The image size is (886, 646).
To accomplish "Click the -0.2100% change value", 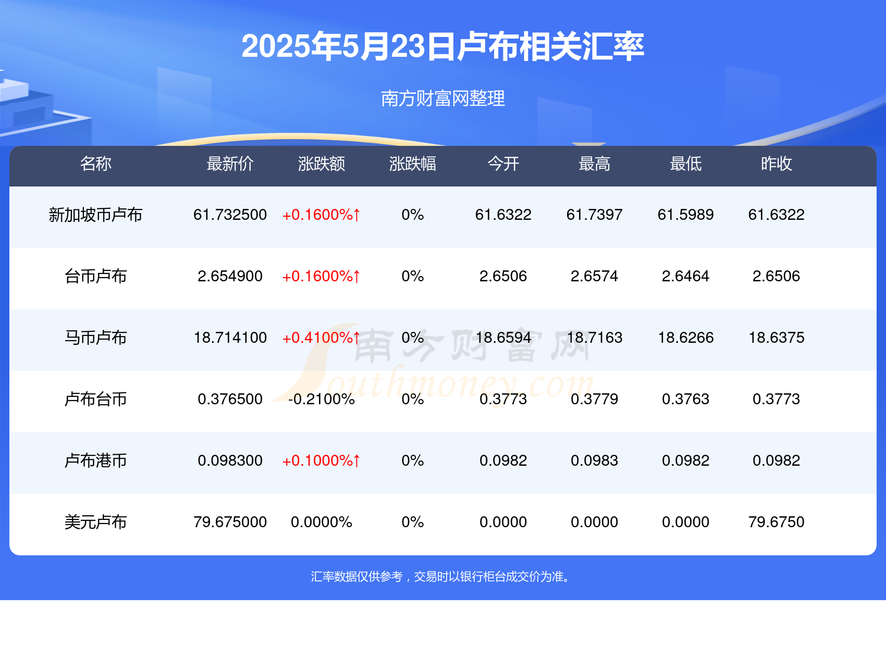I will [x=322, y=399].
